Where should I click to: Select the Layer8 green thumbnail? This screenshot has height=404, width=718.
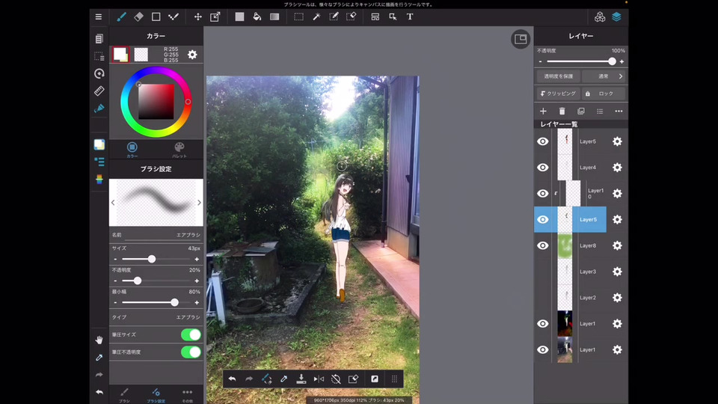[x=565, y=245]
